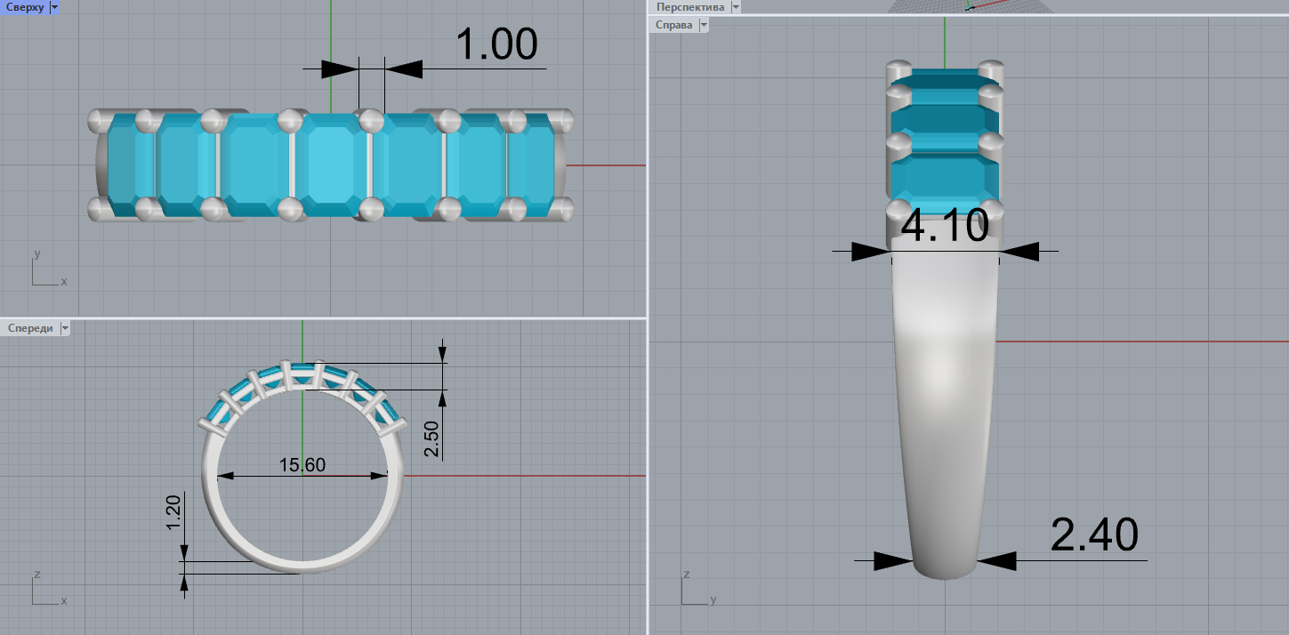
Task: Pick the 2.40 shank width dimension
Action: [x=1093, y=535]
